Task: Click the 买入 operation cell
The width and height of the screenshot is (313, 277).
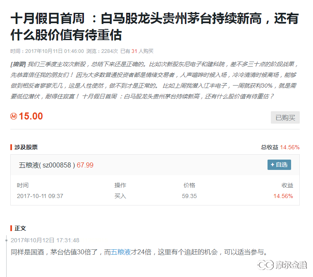Action: (x=120, y=196)
